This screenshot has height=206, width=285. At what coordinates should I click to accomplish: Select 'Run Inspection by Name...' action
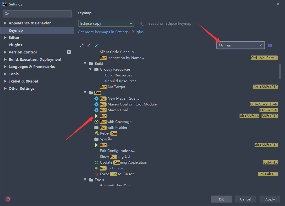coord(122,58)
